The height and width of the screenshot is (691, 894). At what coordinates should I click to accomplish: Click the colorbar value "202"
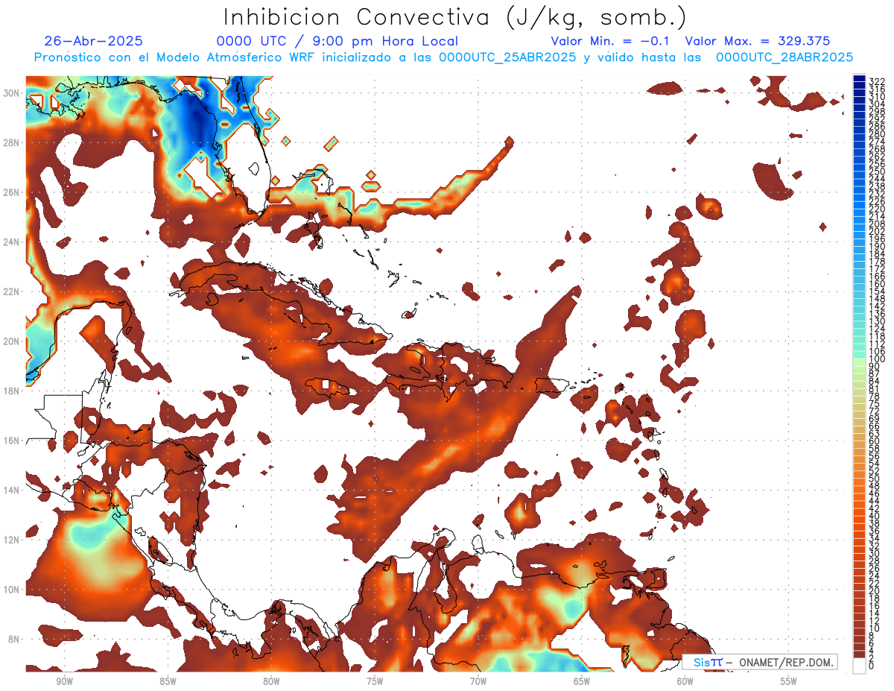pyautogui.click(x=877, y=232)
